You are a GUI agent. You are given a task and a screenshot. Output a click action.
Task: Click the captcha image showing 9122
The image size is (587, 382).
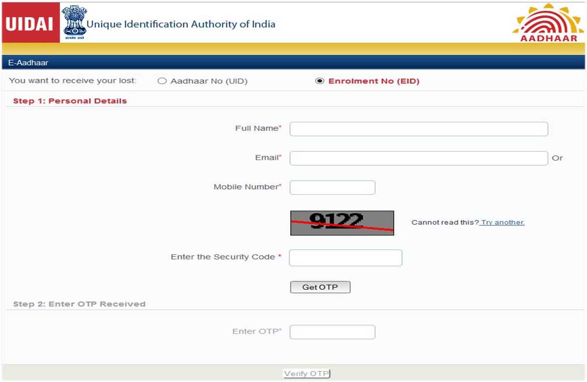(x=341, y=222)
